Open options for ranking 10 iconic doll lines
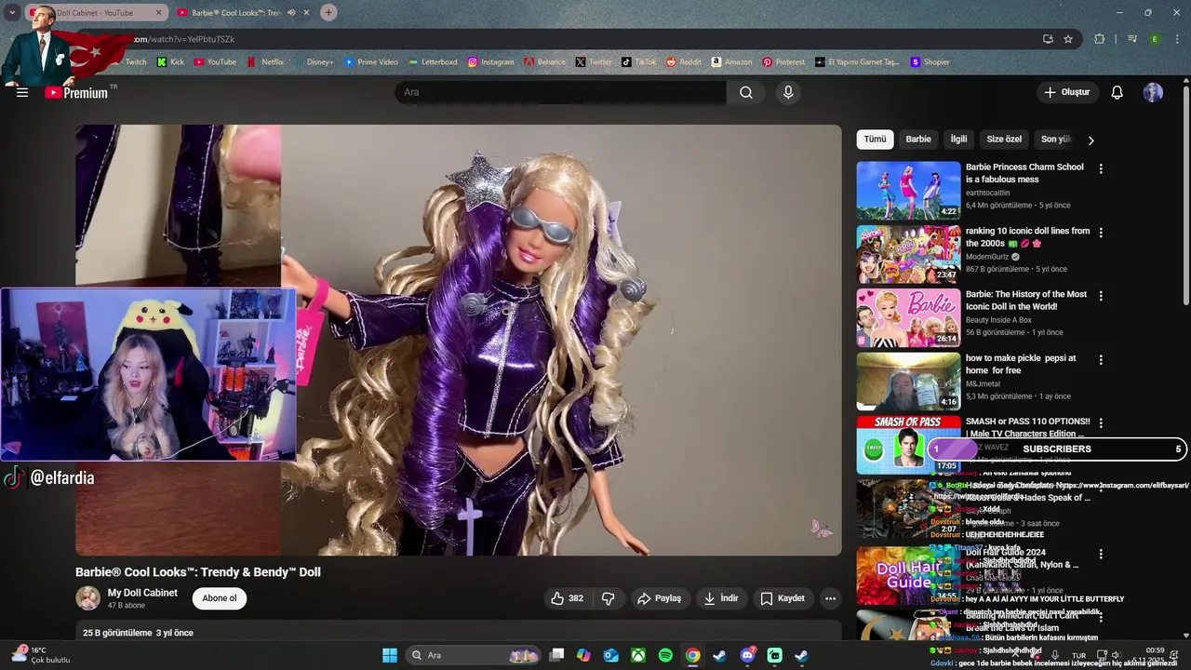The image size is (1191, 670). tap(1101, 233)
